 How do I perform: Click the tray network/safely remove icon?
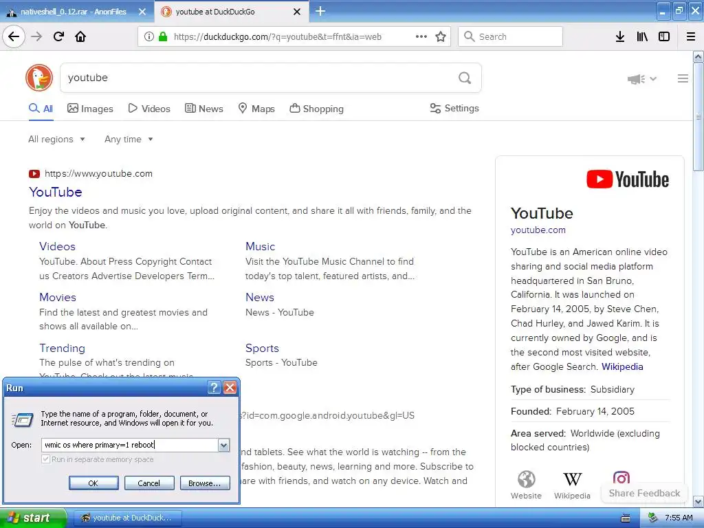click(x=653, y=518)
